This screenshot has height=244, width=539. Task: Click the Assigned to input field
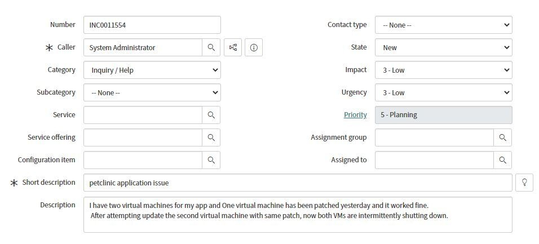[434, 160]
